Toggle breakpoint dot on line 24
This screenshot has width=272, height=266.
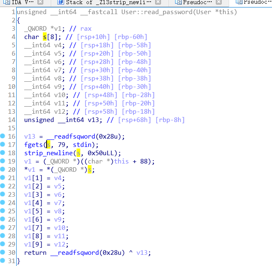pos(2,203)
